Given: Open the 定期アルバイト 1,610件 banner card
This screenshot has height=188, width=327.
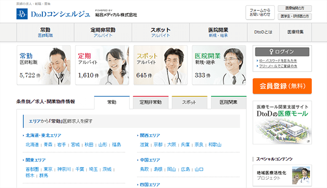Looking at the screenshot, I should click(x=102, y=65).
